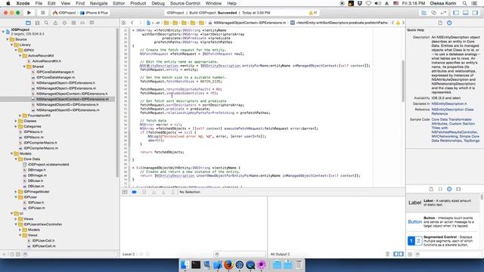Open the Source Control menu
Viewport: 484px width, 272px height.
point(185,3)
